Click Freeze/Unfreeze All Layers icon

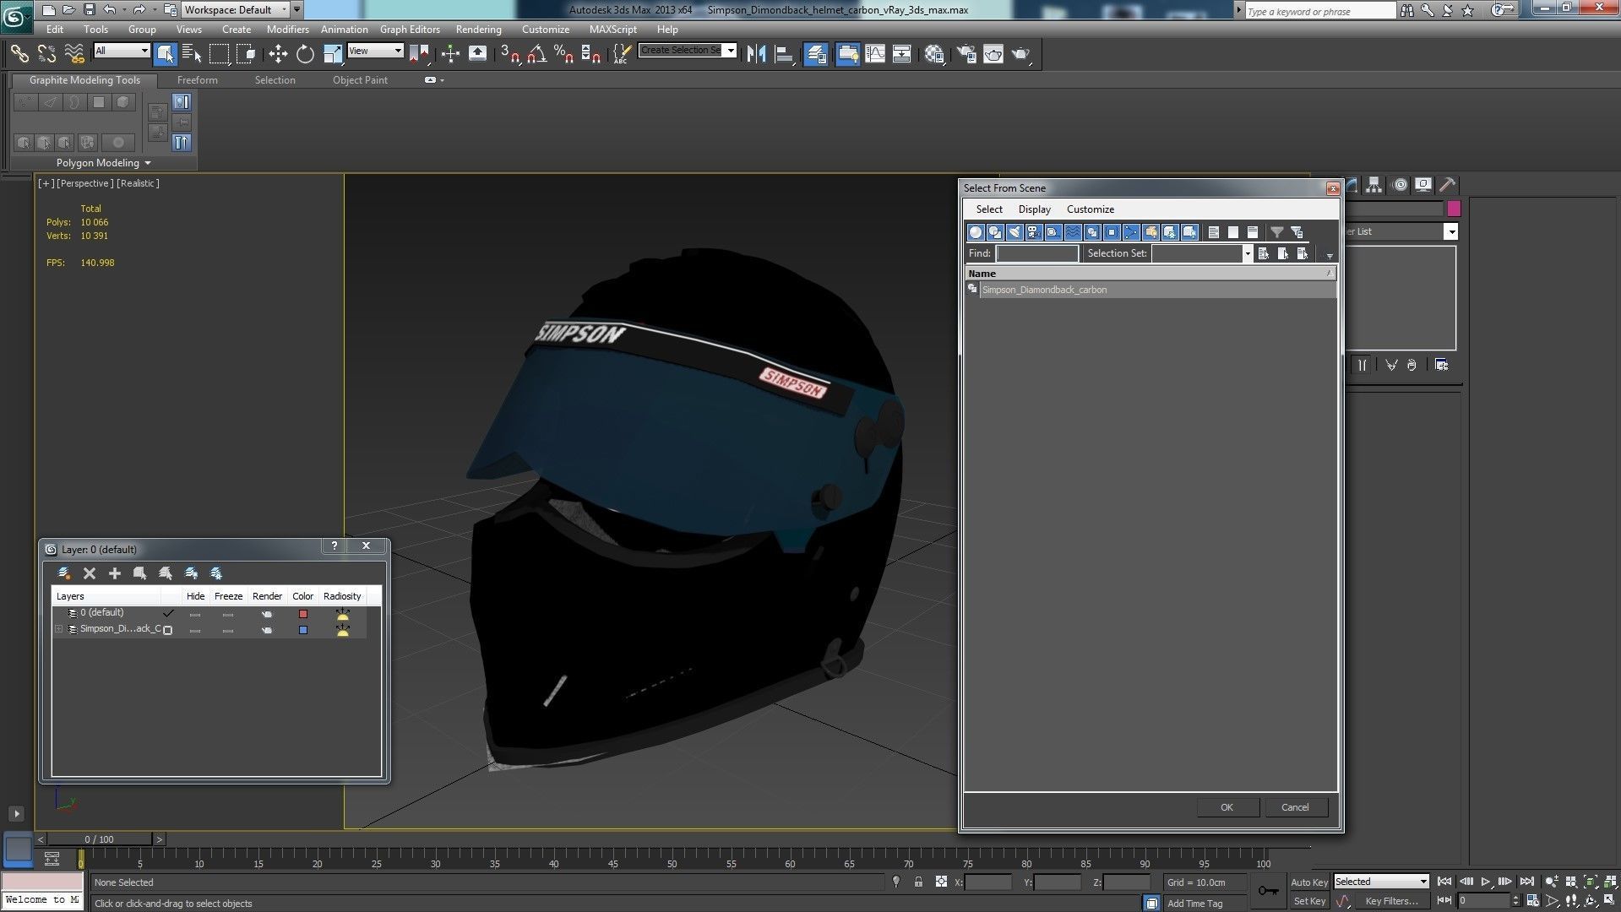coord(217,573)
